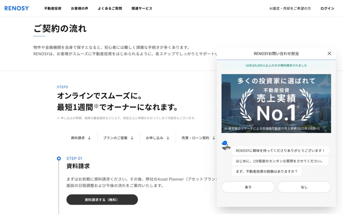Click the RENOSY logo in header
Viewport: 343px width, 214px height.
[x=17, y=8]
